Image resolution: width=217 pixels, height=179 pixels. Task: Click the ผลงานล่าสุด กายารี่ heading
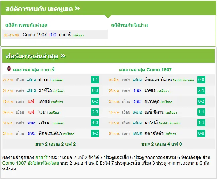33,70
